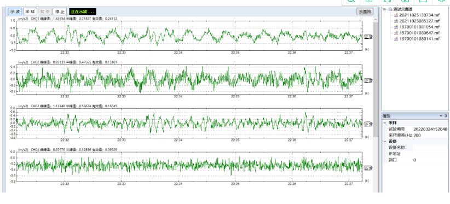Collapse the 采样 property group

coord(384,123)
